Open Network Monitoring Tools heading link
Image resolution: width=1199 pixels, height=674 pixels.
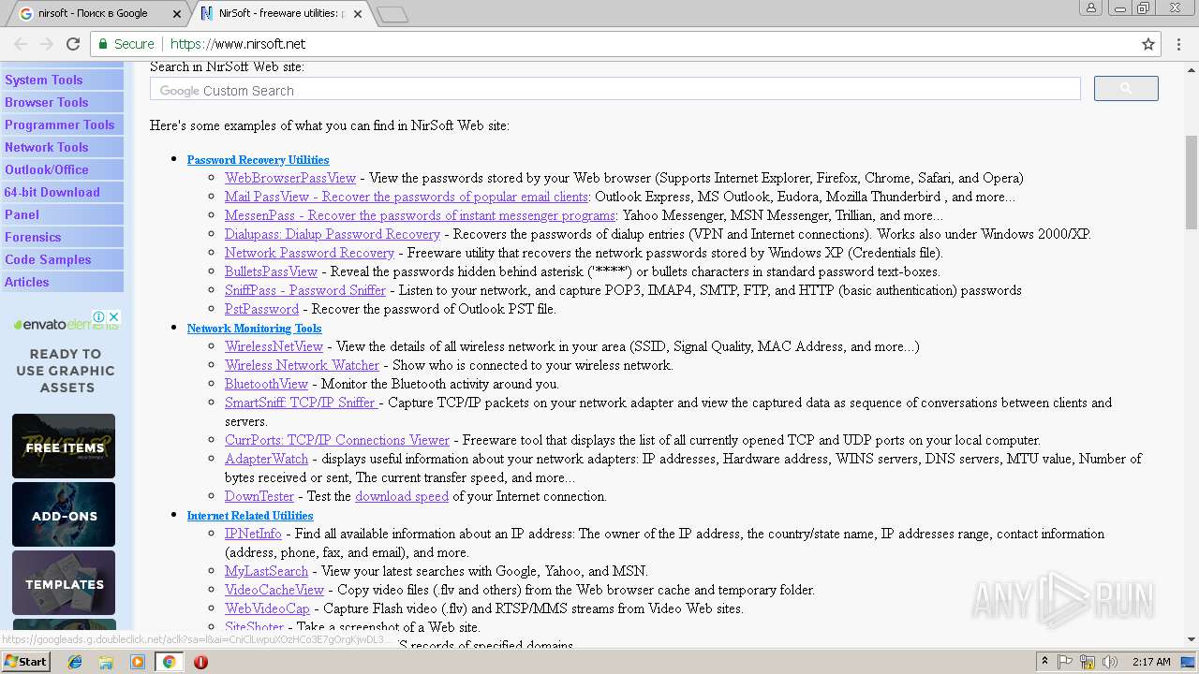click(254, 329)
